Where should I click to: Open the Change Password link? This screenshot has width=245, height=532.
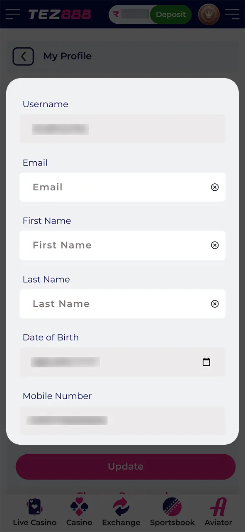(122, 495)
